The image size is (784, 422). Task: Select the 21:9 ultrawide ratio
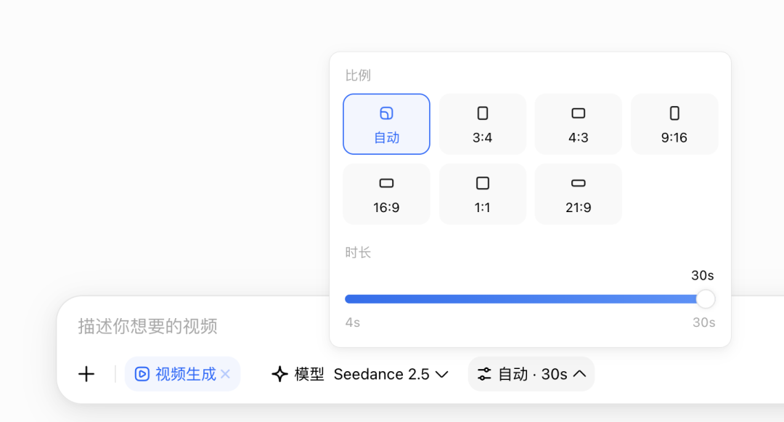click(x=579, y=194)
